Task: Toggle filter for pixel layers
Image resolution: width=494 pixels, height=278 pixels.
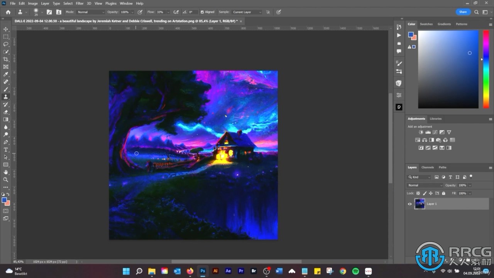Action: (x=436, y=177)
